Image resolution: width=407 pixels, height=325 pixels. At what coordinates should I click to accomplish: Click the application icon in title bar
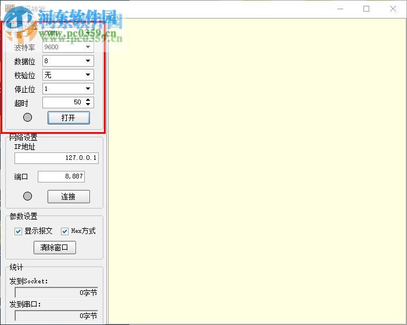point(10,8)
